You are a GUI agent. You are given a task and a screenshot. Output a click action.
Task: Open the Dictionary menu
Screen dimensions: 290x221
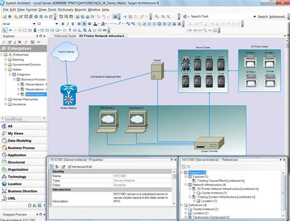(x=65, y=10)
